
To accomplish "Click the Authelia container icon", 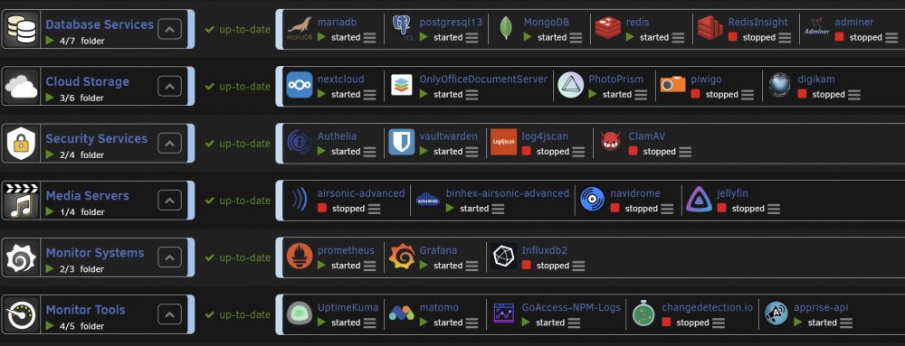I will click(300, 142).
